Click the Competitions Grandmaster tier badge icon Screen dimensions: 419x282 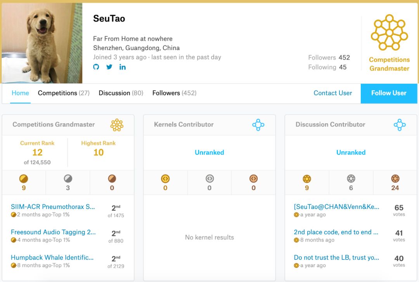click(117, 125)
